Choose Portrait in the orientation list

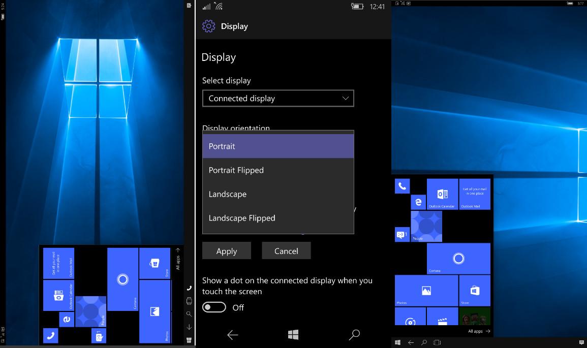(x=278, y=146)
